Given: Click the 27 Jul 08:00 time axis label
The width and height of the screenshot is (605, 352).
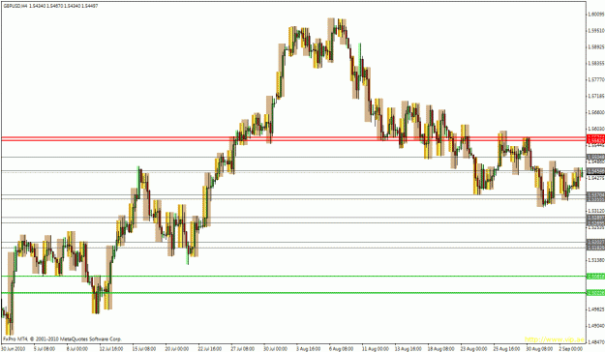Looking at the screenshot, I should pyautogui.click(x=242, y=349).
